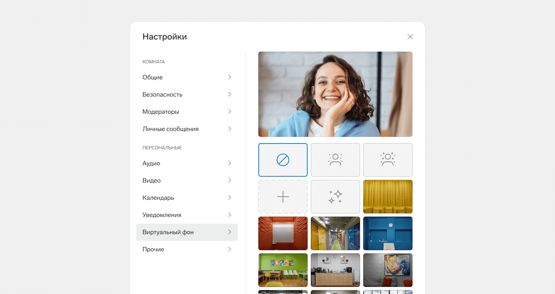The height and width of the screenshot is (294, 555).
Task: Open the Модераторы settings section
Action: 187,112
